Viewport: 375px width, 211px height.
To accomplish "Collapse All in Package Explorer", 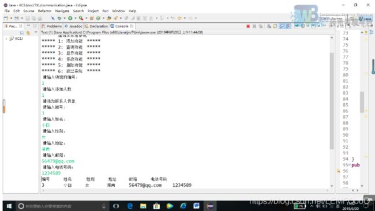I will pyautogui.click(x=22, y=33).
